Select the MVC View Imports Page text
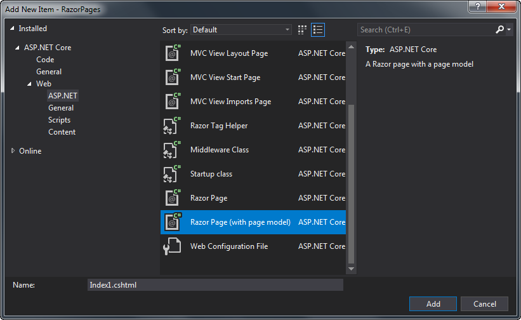521x320 pixels. click(x=230, y=102)
